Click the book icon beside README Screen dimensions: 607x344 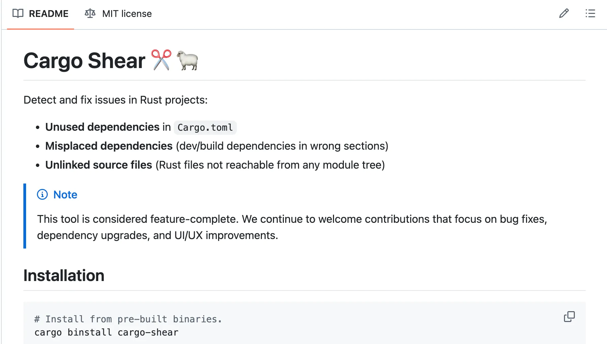pos(18,14)
